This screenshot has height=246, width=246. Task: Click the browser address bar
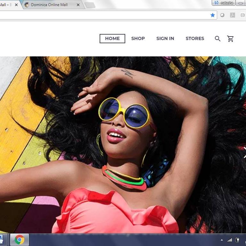point(102,15)
